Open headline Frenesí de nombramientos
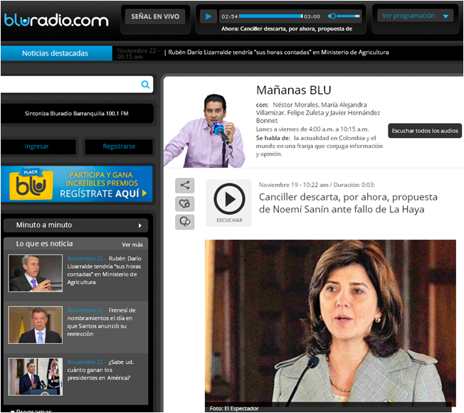464x413 pixels. point(101,322)
